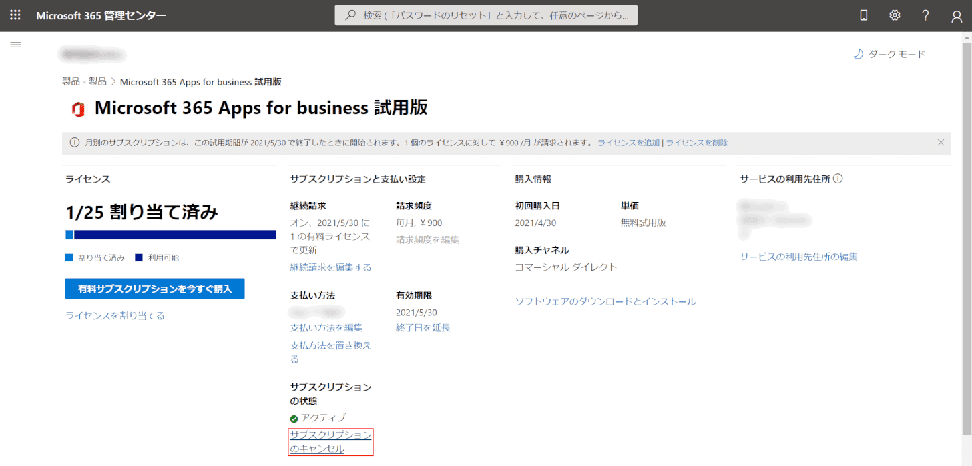The height and width of the screenshot is (466, 972).
Task: Dismiss the notification banner with X
Action: pos(941,142)
